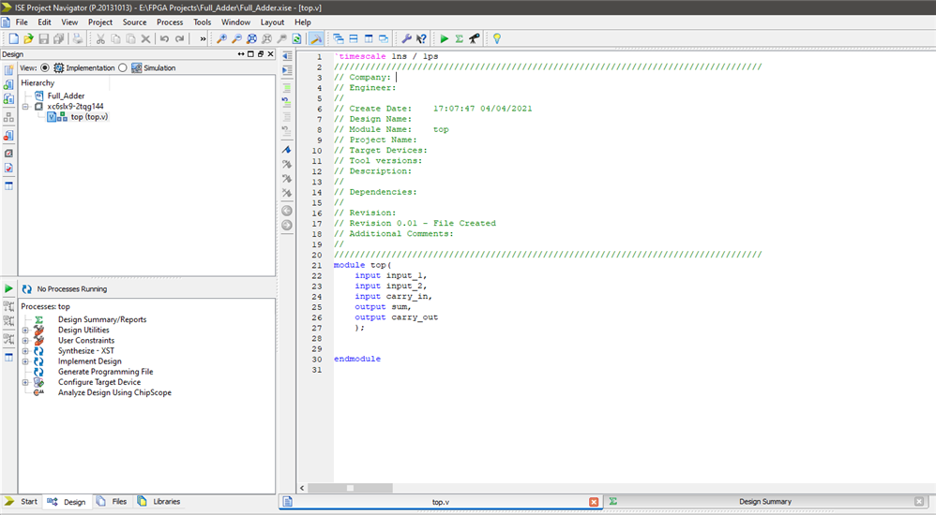
Task: Select the Implementation view radio button
Action: click(45, 68)
